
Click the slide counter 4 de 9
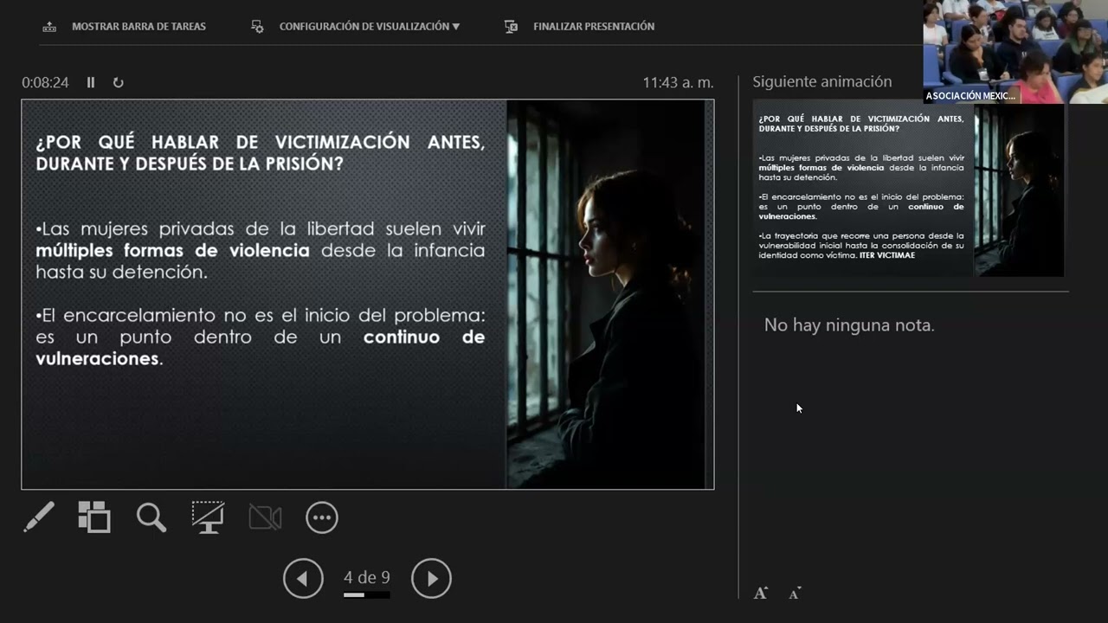[x=367, y=577]
